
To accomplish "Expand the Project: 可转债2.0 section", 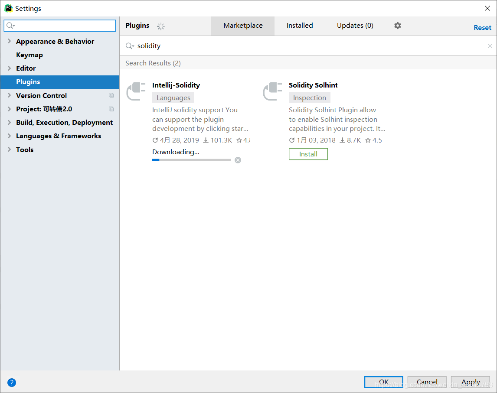I will [x=9, y=109].
